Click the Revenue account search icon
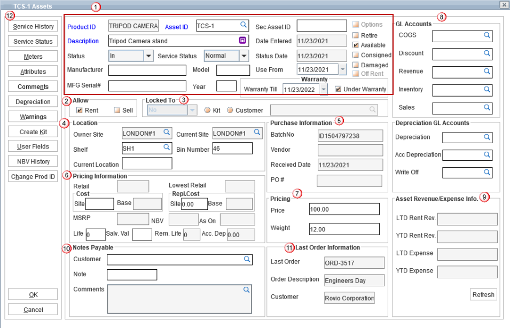 (487, 72)
